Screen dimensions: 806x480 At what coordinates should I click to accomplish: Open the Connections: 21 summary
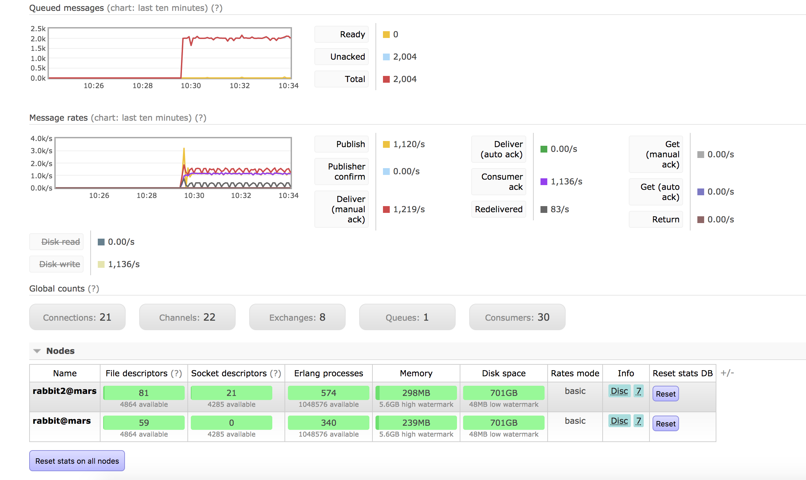click(77, 317)
